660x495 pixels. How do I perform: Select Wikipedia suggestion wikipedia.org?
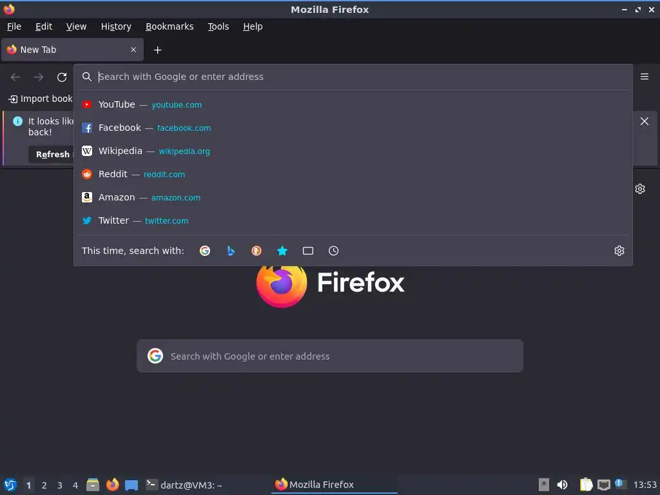coord(353,151)
